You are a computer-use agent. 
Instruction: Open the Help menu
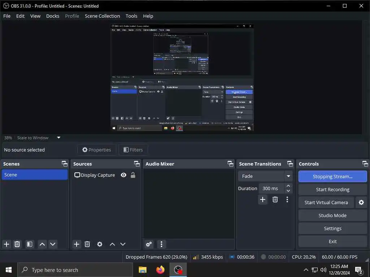point(148,16)
